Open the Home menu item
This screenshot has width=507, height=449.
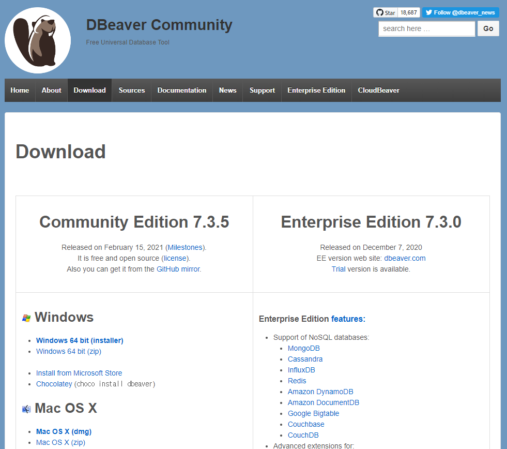click(x=20, y=91)
